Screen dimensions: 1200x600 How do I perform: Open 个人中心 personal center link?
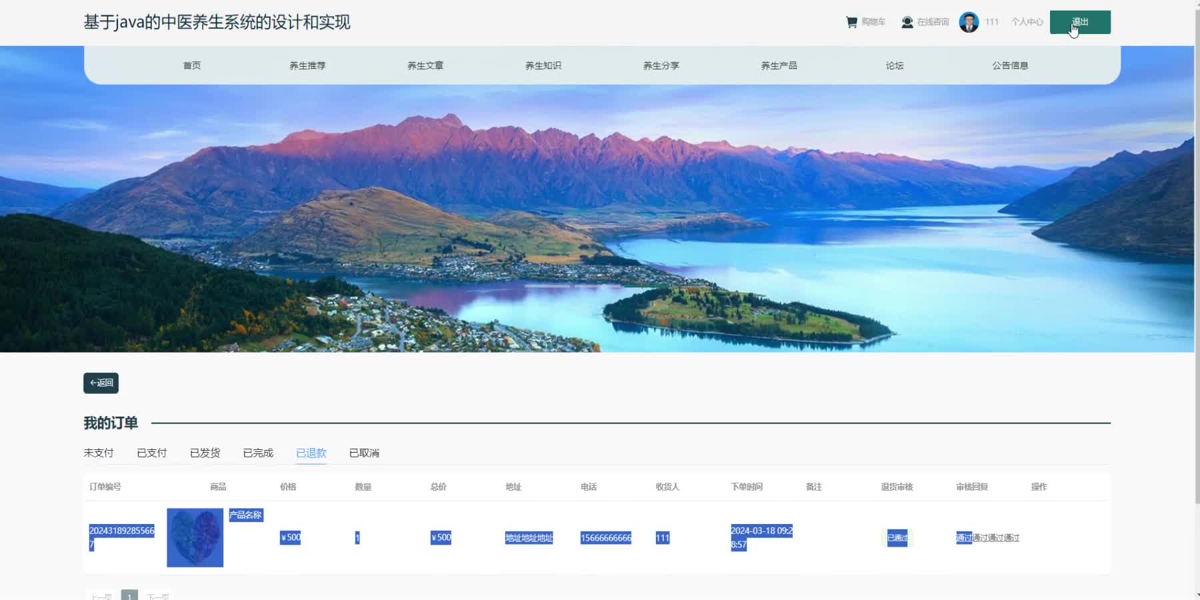pos(1027,22)
